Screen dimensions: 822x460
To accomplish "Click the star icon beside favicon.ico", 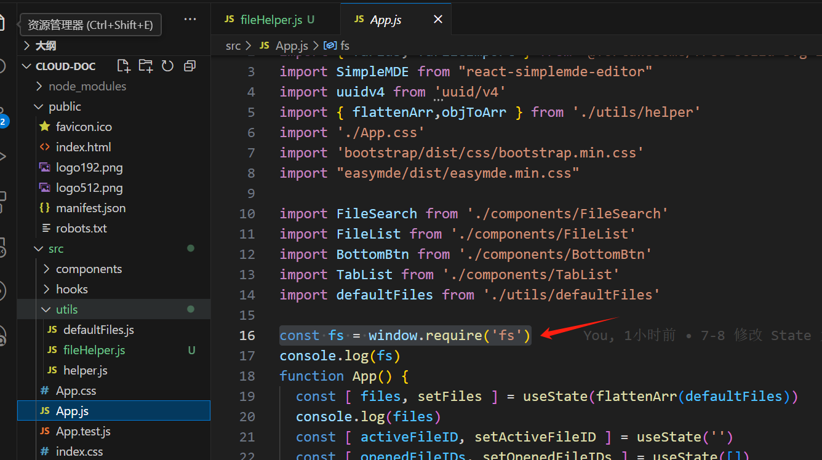I will pyautogui.click(x=44, y=127).
